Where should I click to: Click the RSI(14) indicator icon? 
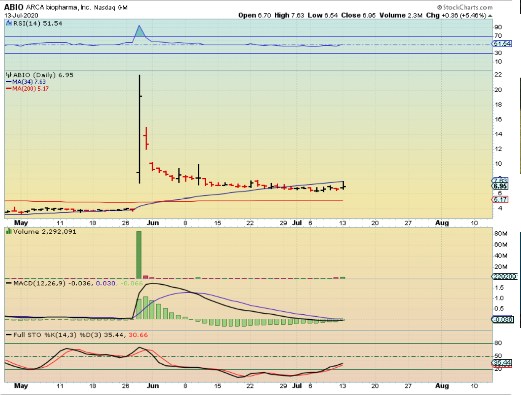pos(8,23)
